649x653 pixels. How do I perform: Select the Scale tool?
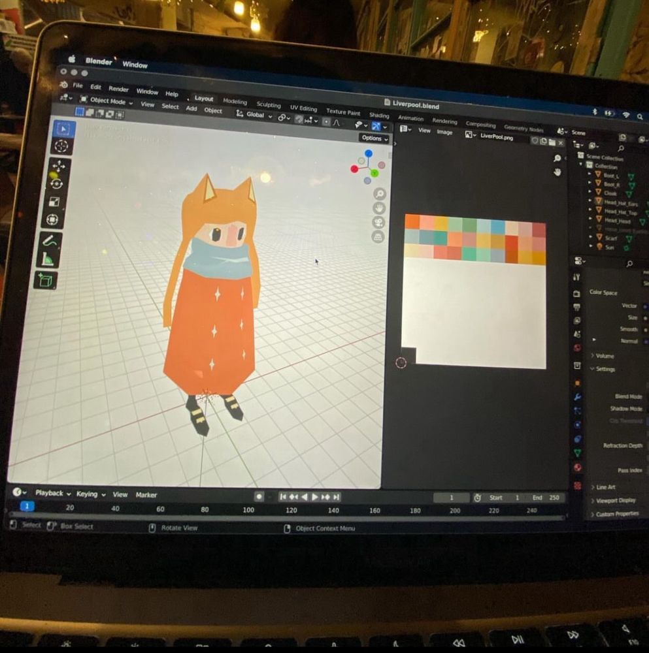pyautogui.click(x=54, y=202)
